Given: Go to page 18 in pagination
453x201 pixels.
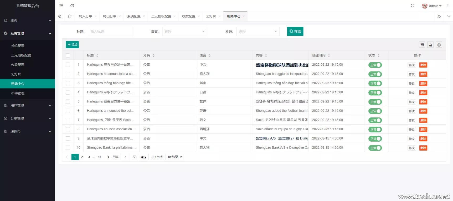Looking at the screenshot, I should point(100,157).
